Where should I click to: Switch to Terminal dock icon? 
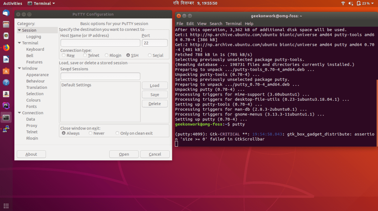6,118
